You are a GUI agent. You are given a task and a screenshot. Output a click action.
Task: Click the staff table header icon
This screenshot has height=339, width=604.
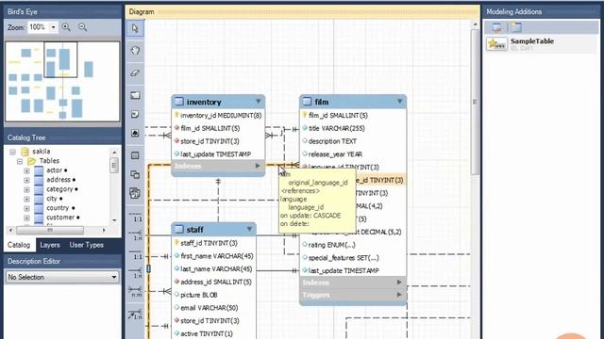tap(179, 230)
